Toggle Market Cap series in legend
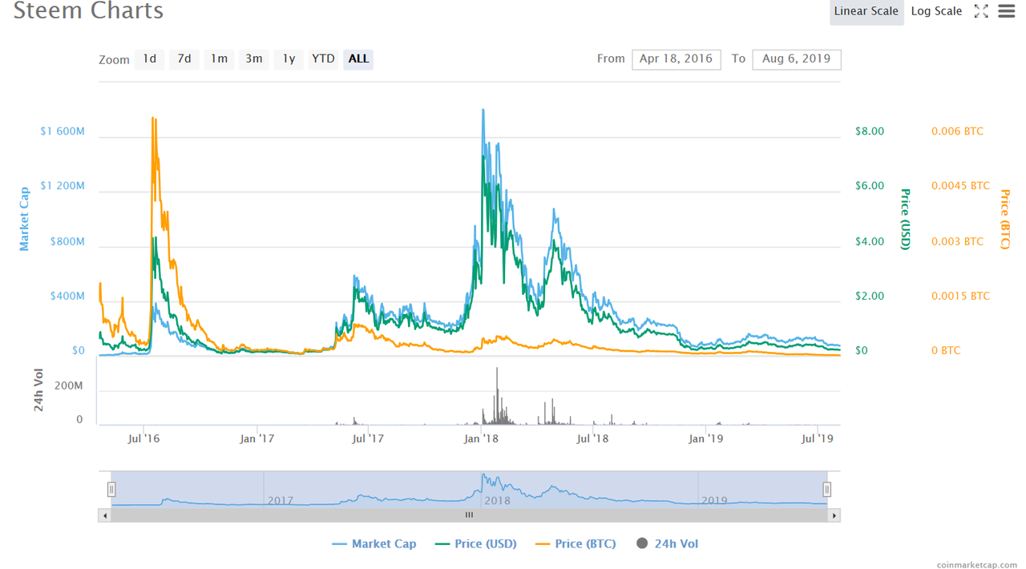Image resolution: width=1026 pixels, height=569 pixels. pyautogui.click(x=374, y=543)
